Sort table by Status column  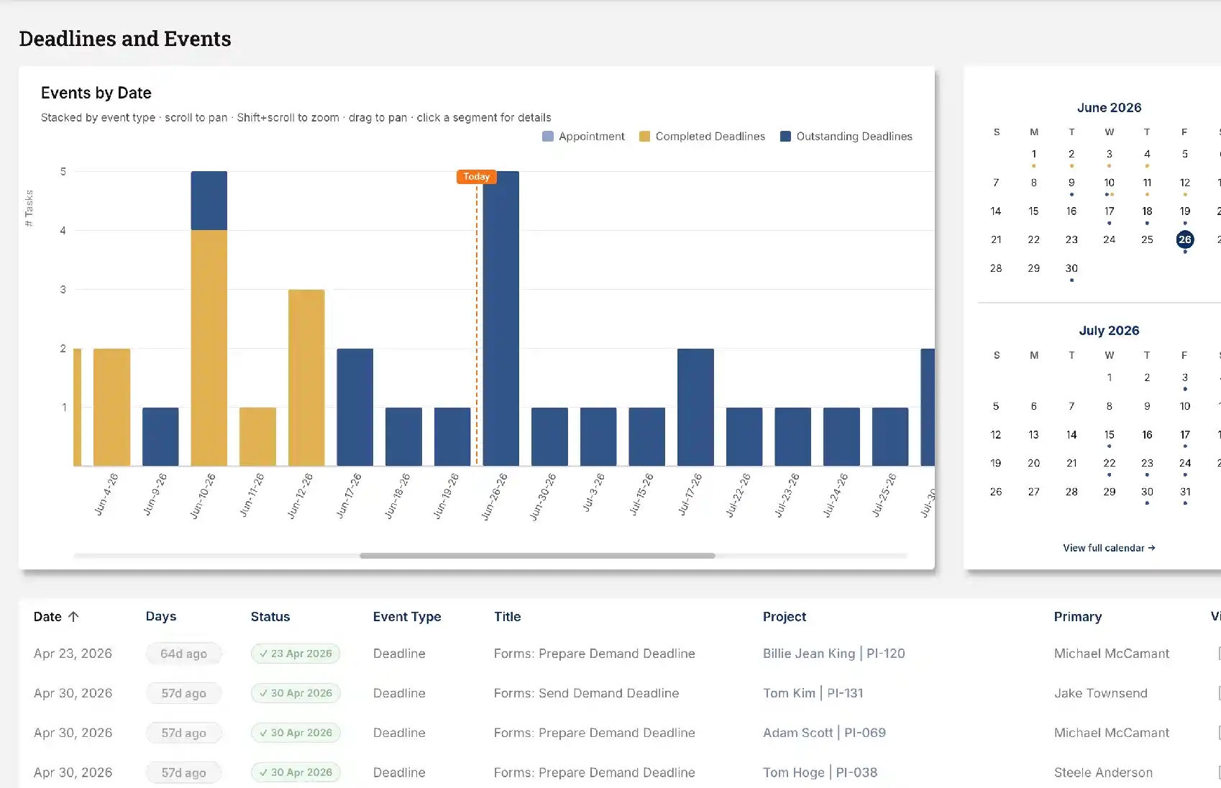pos(270,616)
